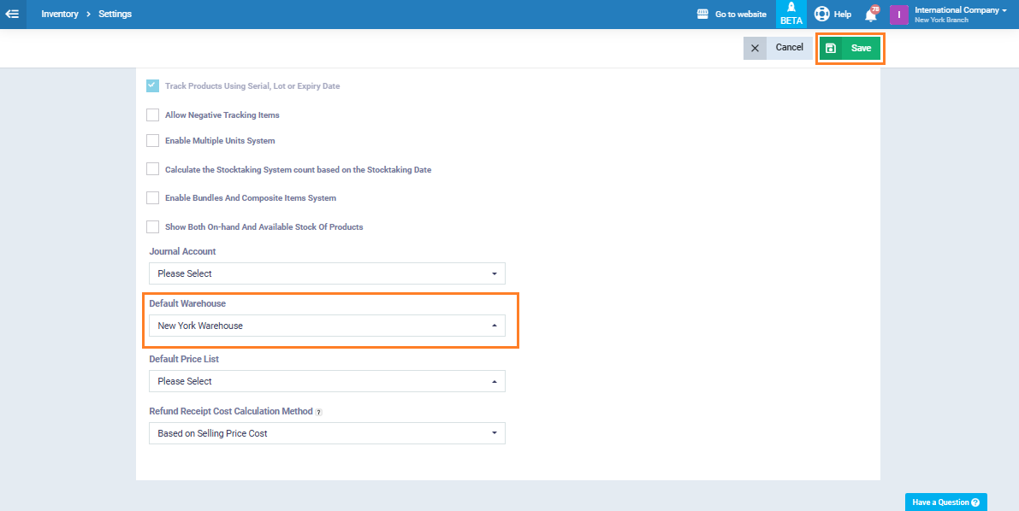Check Enable Bundles And Composite Items System
The height and width of the screenshot is (511, 1019).
pyautogui.click(x=153, y=197)
